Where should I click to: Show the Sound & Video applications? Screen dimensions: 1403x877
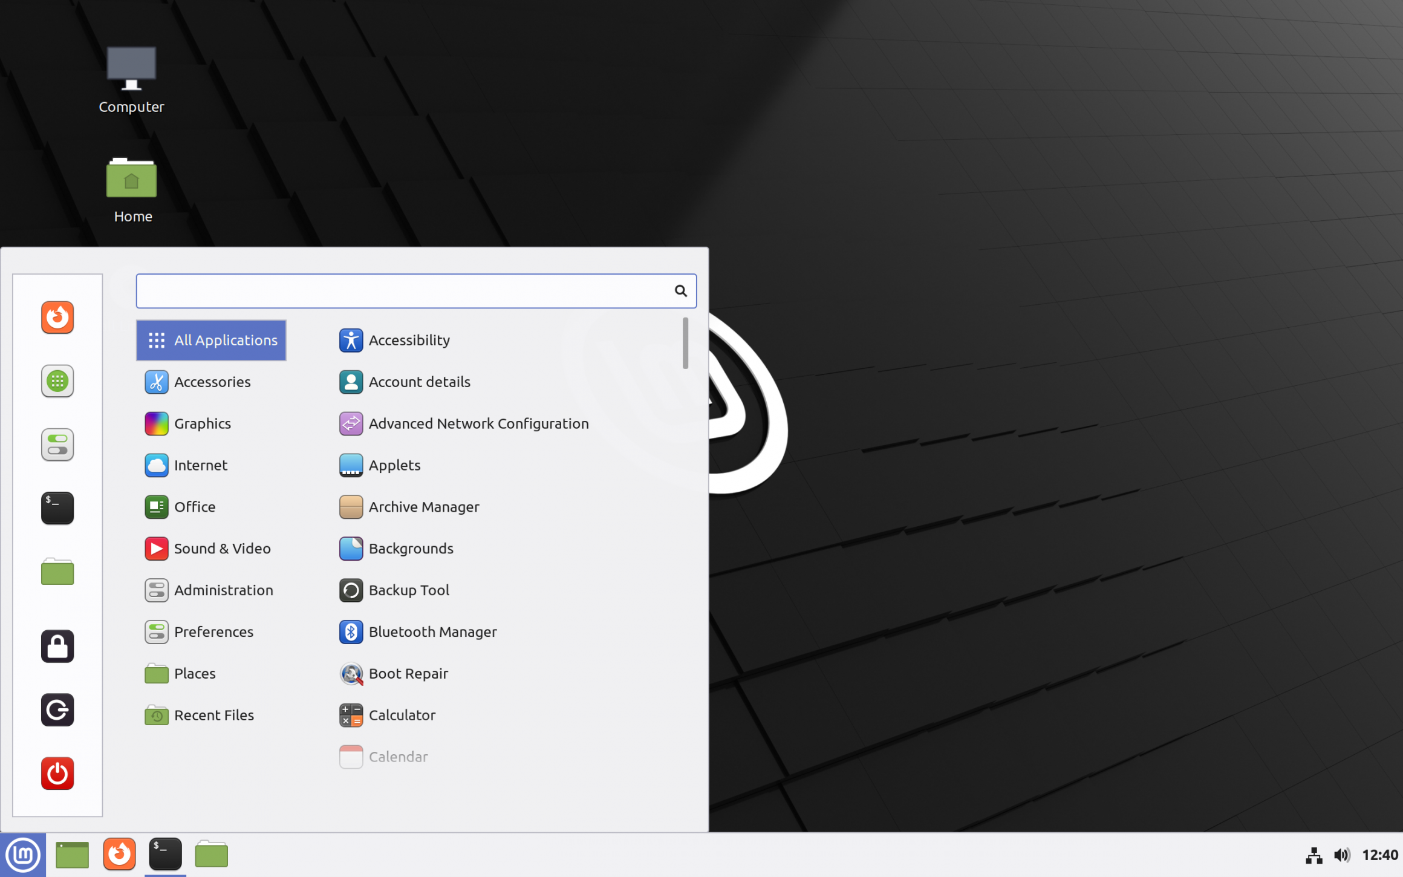tap(222, 548)
